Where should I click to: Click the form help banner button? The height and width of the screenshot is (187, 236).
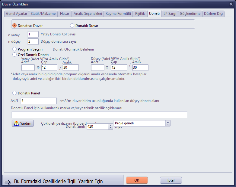coord(63,180)
